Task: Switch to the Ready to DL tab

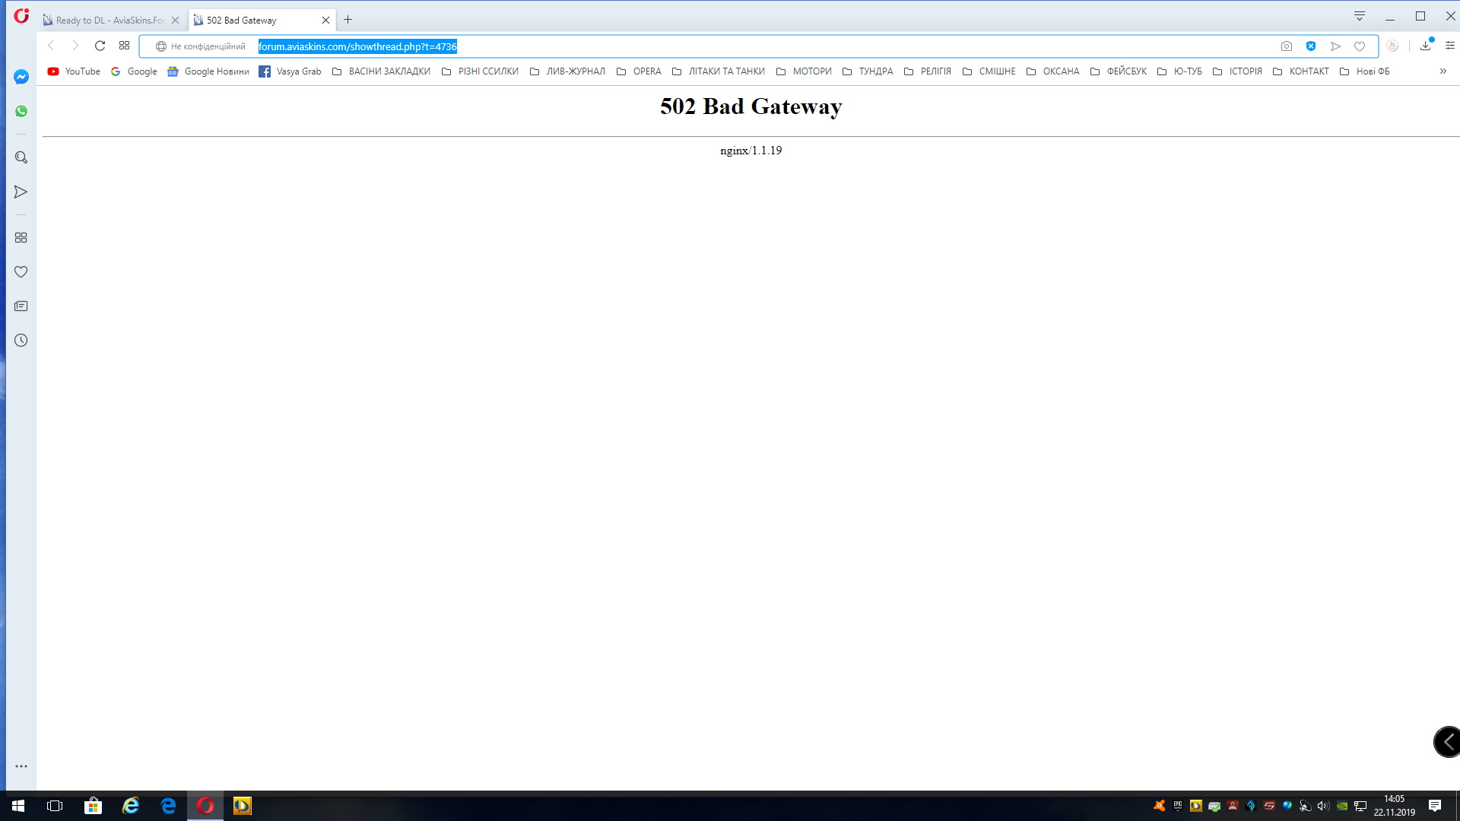Action: pos(110,21)
